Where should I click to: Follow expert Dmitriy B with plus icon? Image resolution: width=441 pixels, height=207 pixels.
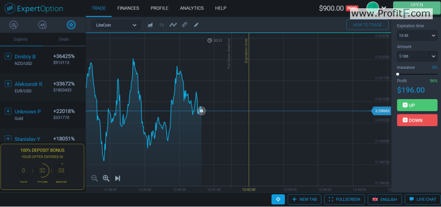pos(8,56)
